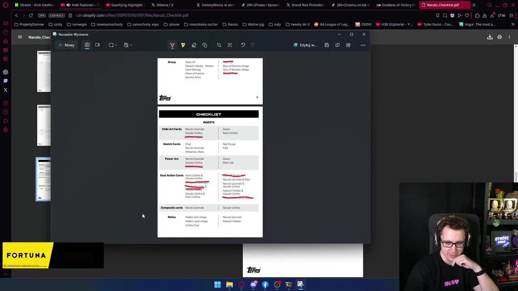Select the pen tool in Snipping Tool
Screen dimensions: 518x291
coord(172,45)
